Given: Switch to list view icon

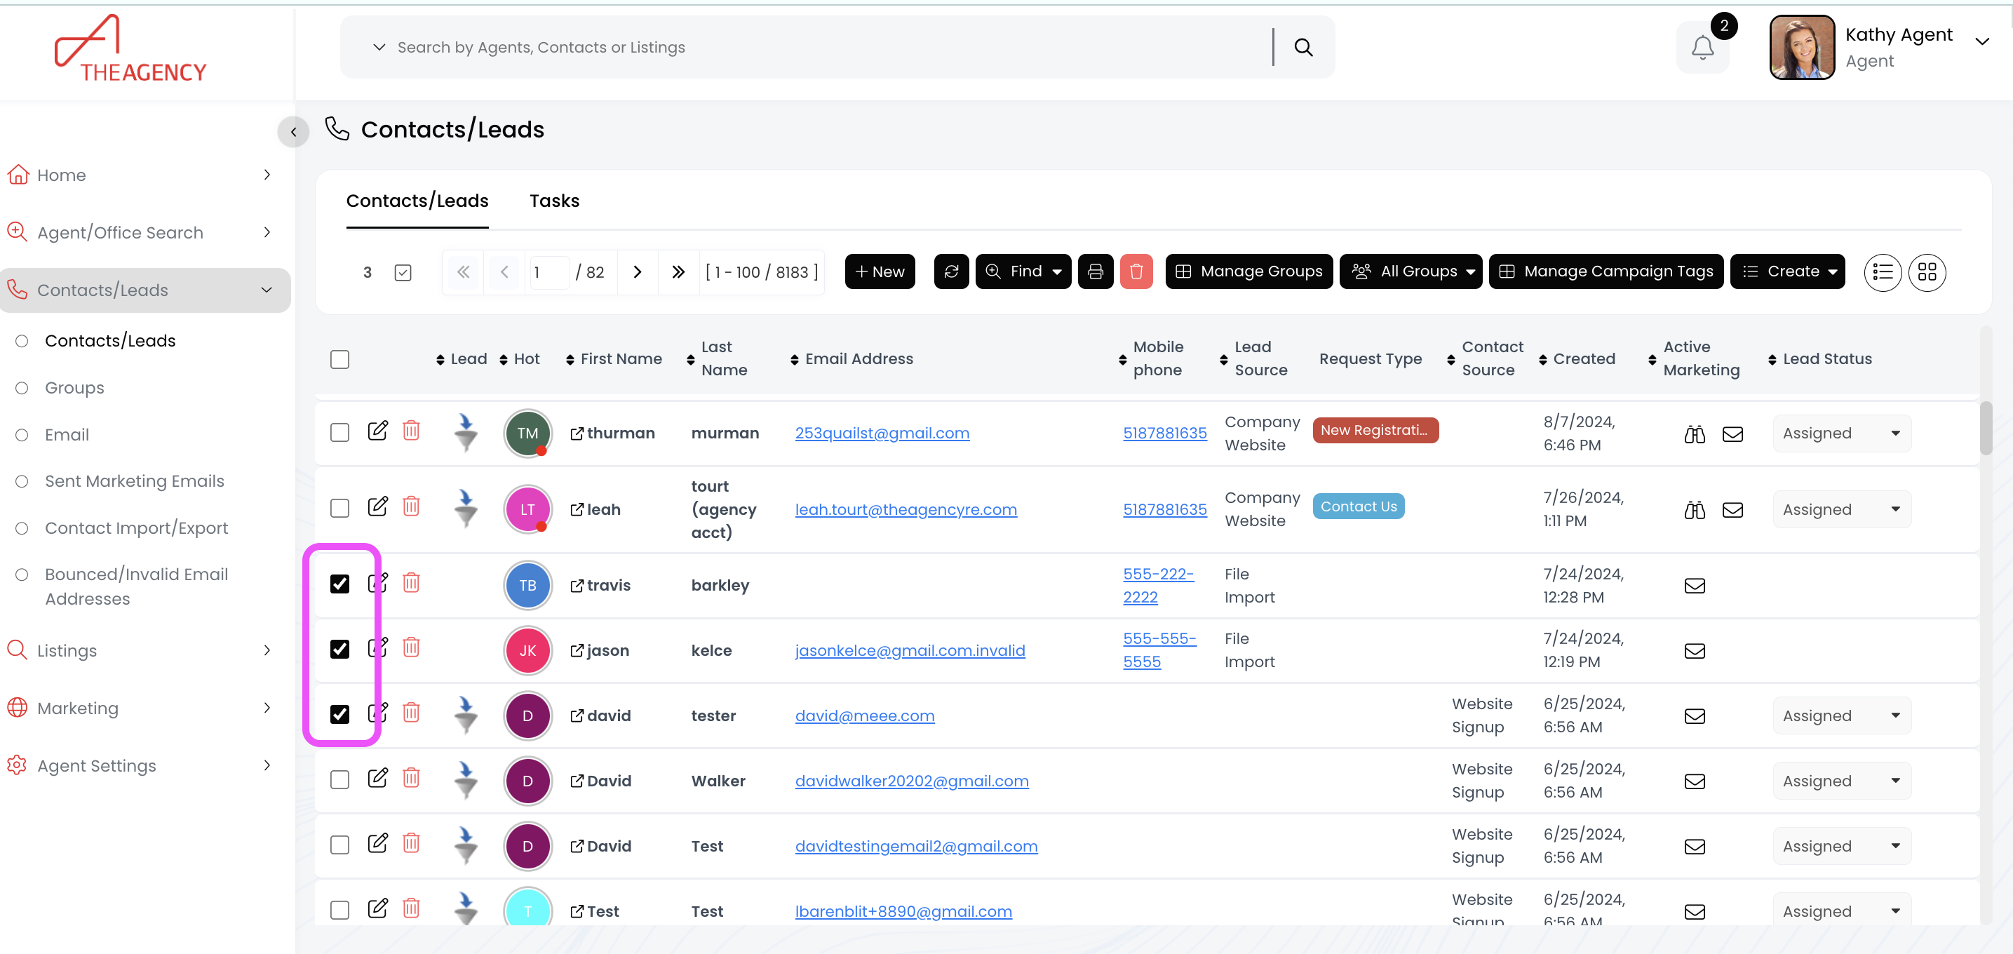Looking at the screenshot, I should [x=1883, y=272].
